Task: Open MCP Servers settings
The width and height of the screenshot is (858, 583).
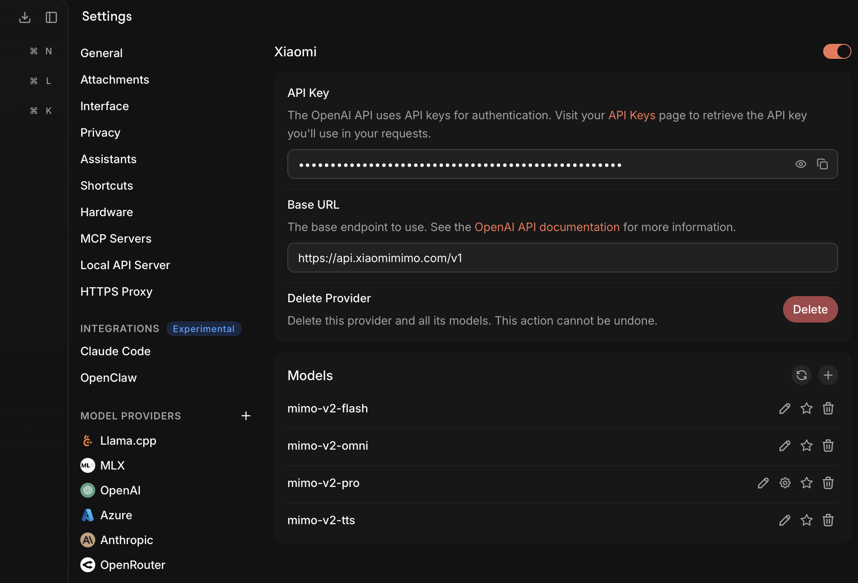Action: tap(116, 238)
